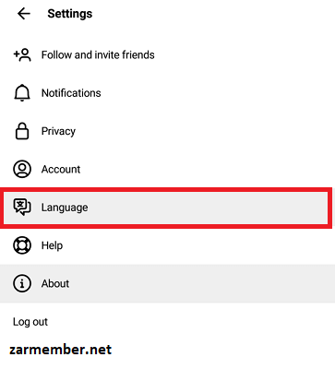Click the Privacy padlock icon

point(22,131)
